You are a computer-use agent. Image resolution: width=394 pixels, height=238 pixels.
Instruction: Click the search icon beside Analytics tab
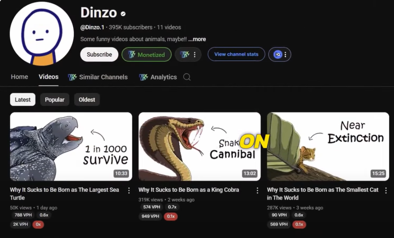click(187, 77)
